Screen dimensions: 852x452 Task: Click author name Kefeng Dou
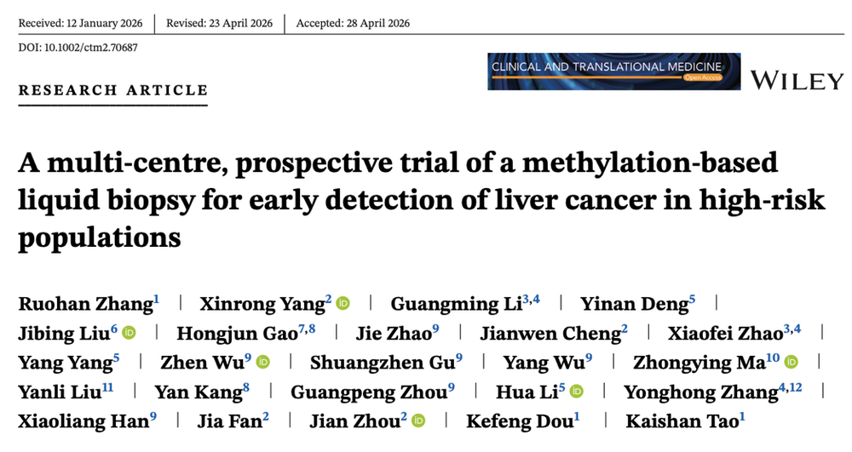[x=520, y=421]
